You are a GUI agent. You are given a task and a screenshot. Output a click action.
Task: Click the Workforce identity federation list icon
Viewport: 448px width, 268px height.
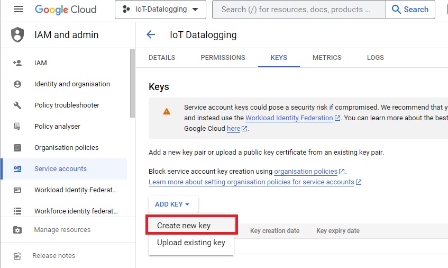point(17,211)
